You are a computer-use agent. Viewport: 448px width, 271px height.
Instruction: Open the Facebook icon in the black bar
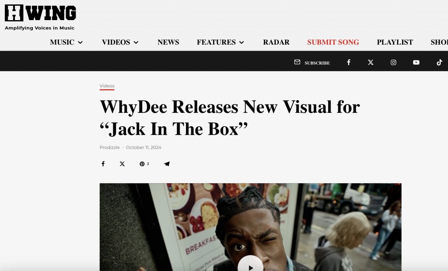349,62
